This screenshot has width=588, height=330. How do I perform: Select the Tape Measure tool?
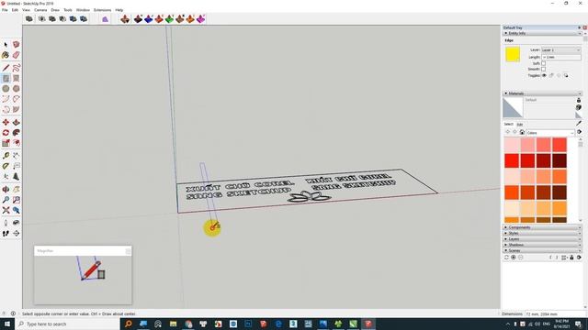(6, 156)
